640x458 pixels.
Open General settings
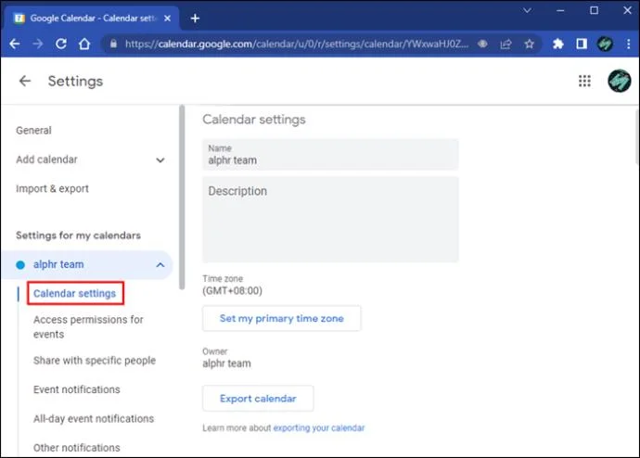click(x=34, y=131)
